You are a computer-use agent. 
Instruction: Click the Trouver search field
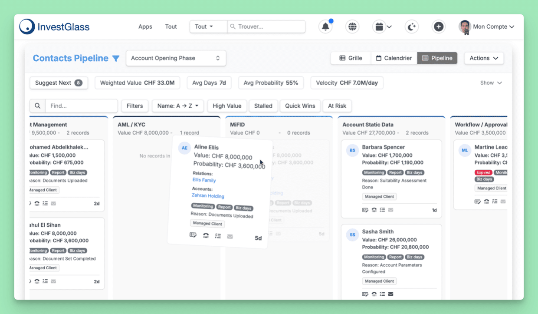[266, 26]
